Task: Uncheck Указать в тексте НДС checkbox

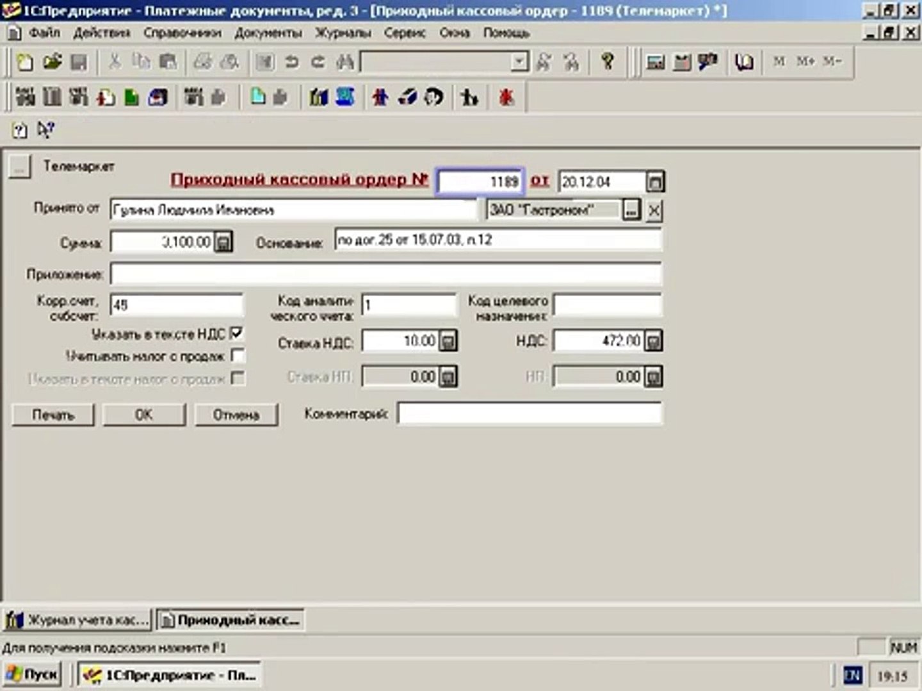Action: coord(237,333)
